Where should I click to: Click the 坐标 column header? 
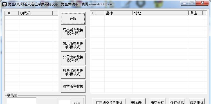click(118, 13)
